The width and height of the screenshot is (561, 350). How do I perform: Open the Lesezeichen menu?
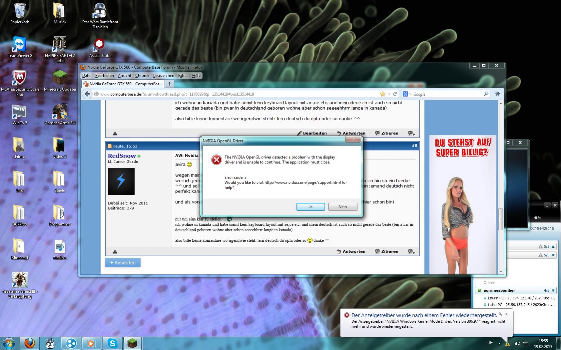click(163, 76)
